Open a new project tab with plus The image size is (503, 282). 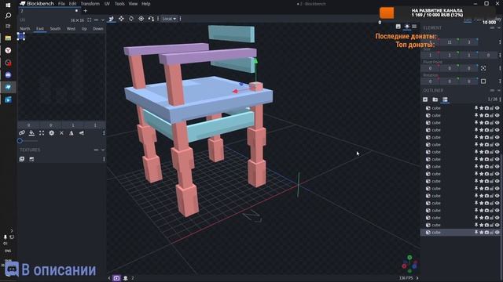pos(86,11)
